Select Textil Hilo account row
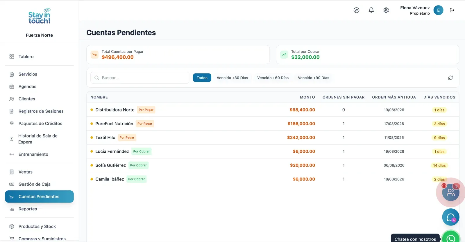 273,138
